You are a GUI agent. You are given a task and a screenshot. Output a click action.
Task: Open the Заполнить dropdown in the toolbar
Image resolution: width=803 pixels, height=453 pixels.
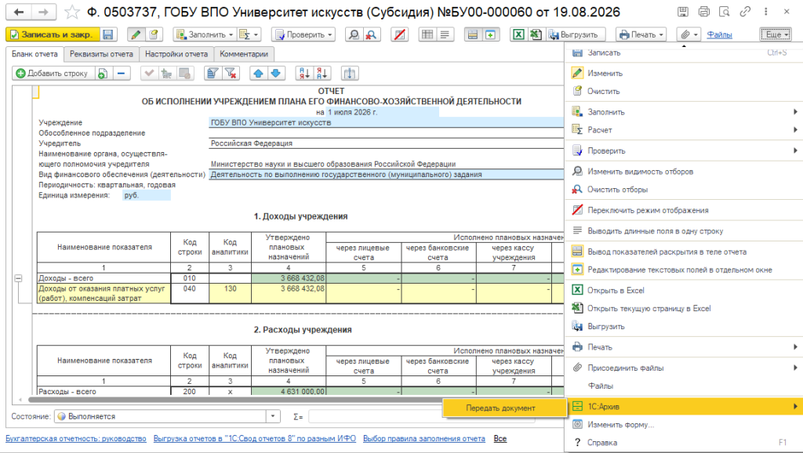coord(205,34)
